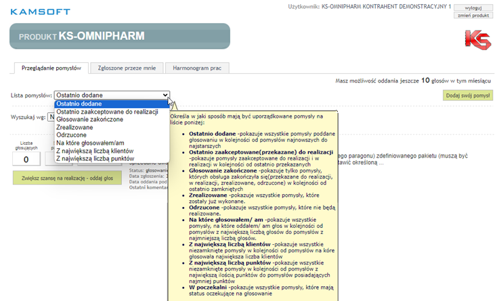The height and width of the screenshot is (301, 495).
Task: Choose Z największą liczbą punktów option
Action: click(x=112, y=158)
